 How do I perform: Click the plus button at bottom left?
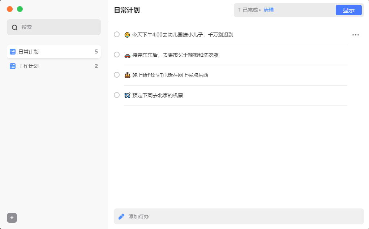coord(12,218)
